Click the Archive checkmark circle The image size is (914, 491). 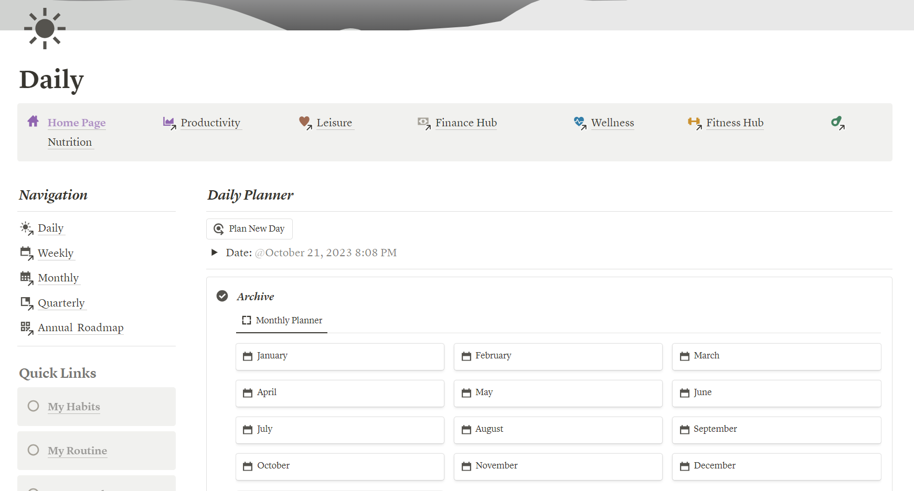point(222,296)
